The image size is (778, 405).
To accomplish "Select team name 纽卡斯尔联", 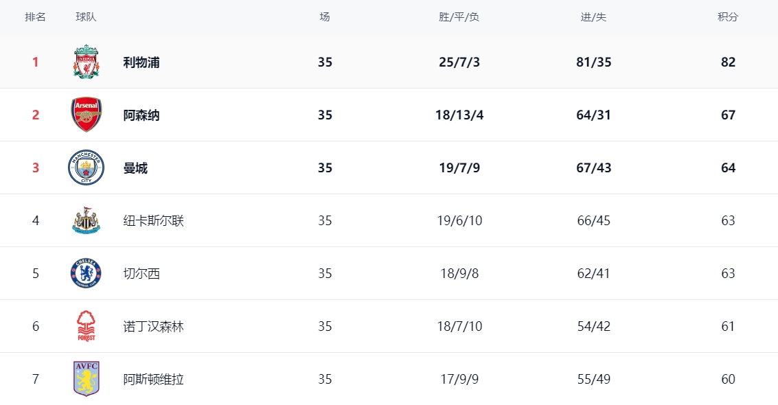I will tap(153, 220).
